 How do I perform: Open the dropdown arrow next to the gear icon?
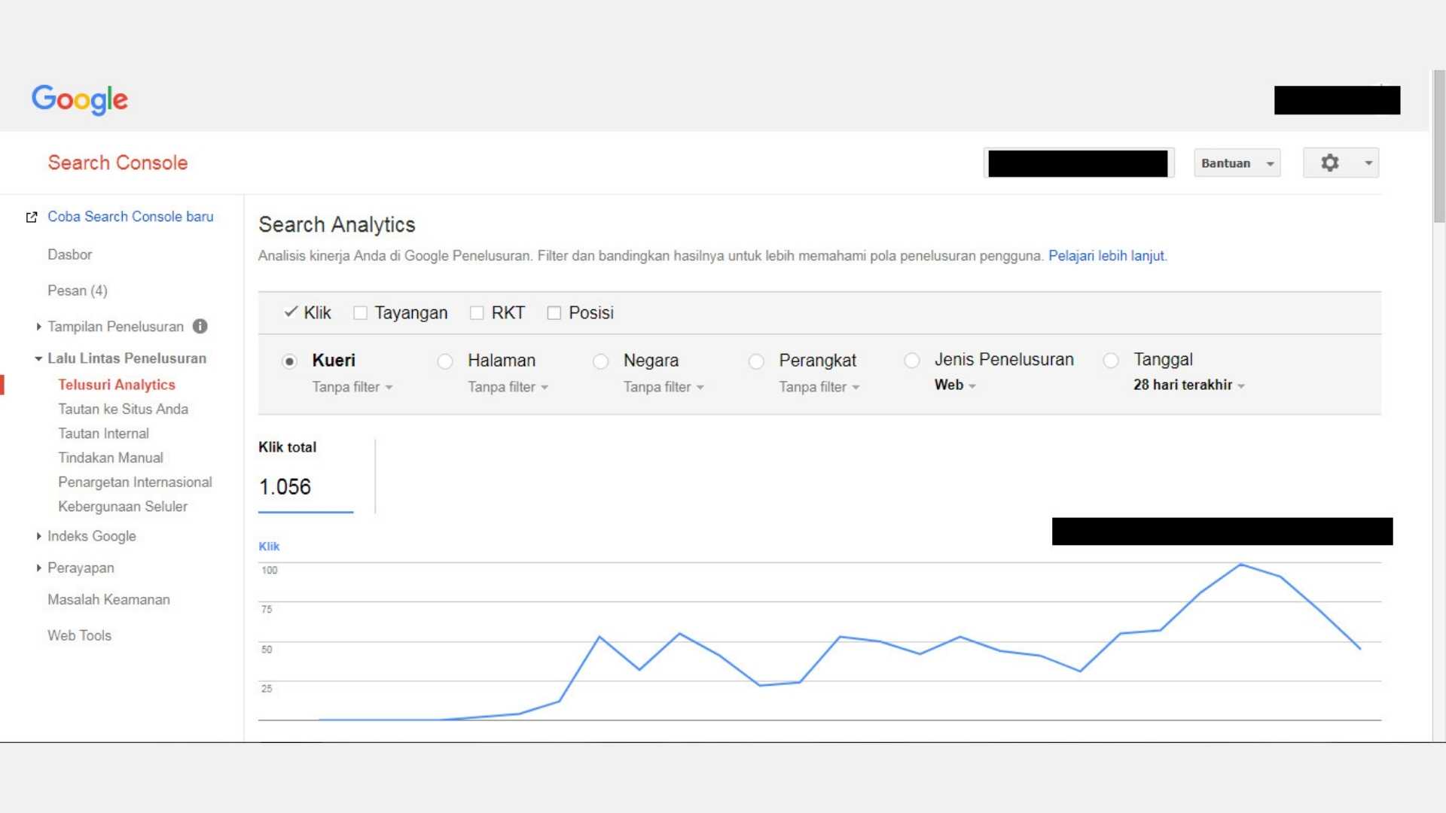[1368, 163]
